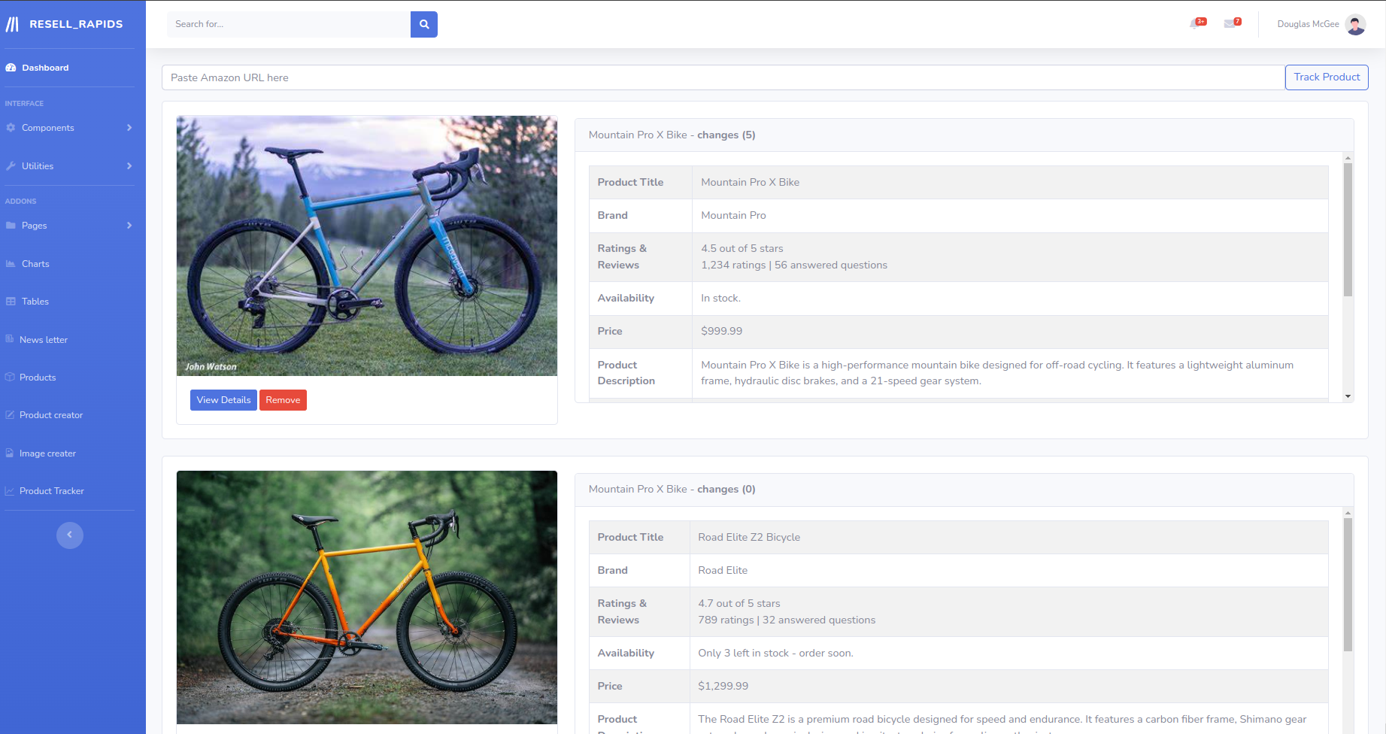Click the RESELL_RAPIDS logo icon
1386x734 pixels.
12,24
